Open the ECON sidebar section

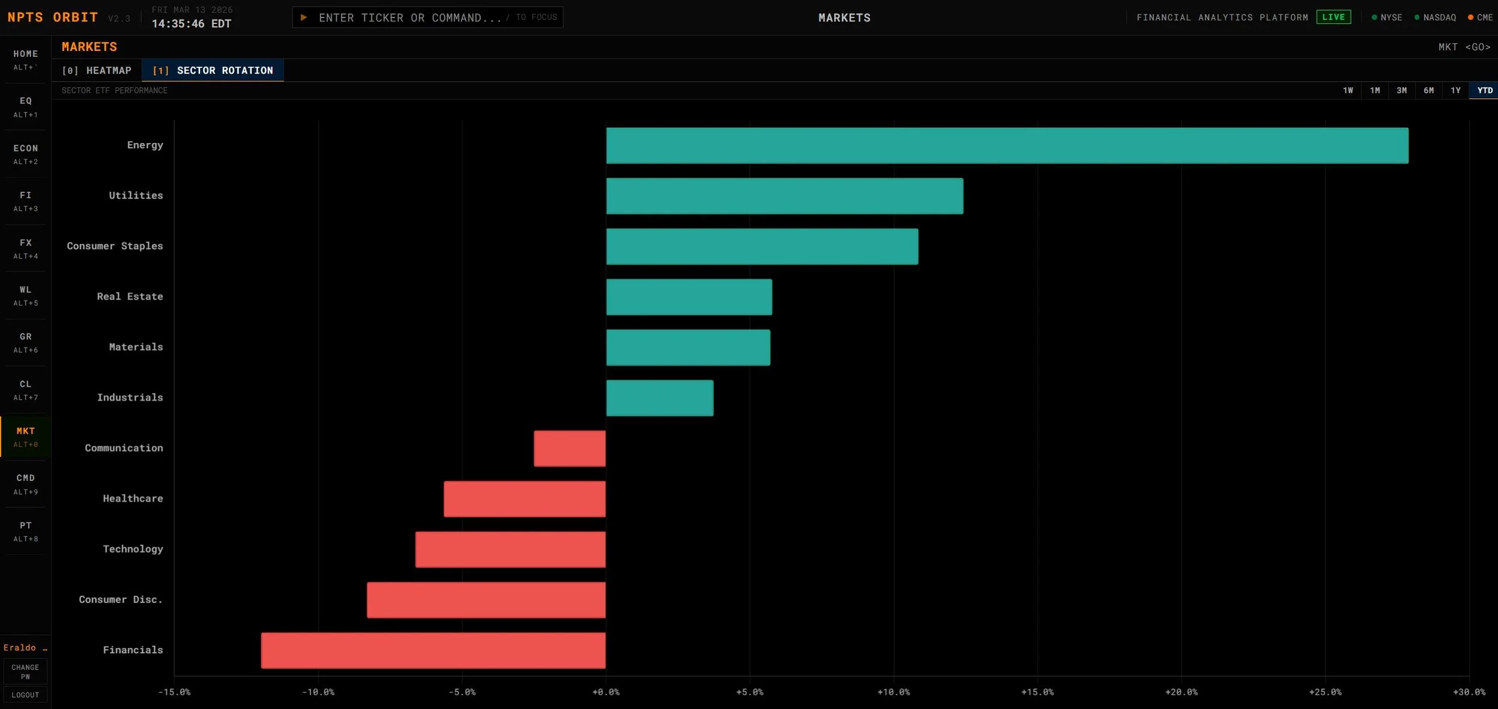pyautogui.click(x=25, y=154)
